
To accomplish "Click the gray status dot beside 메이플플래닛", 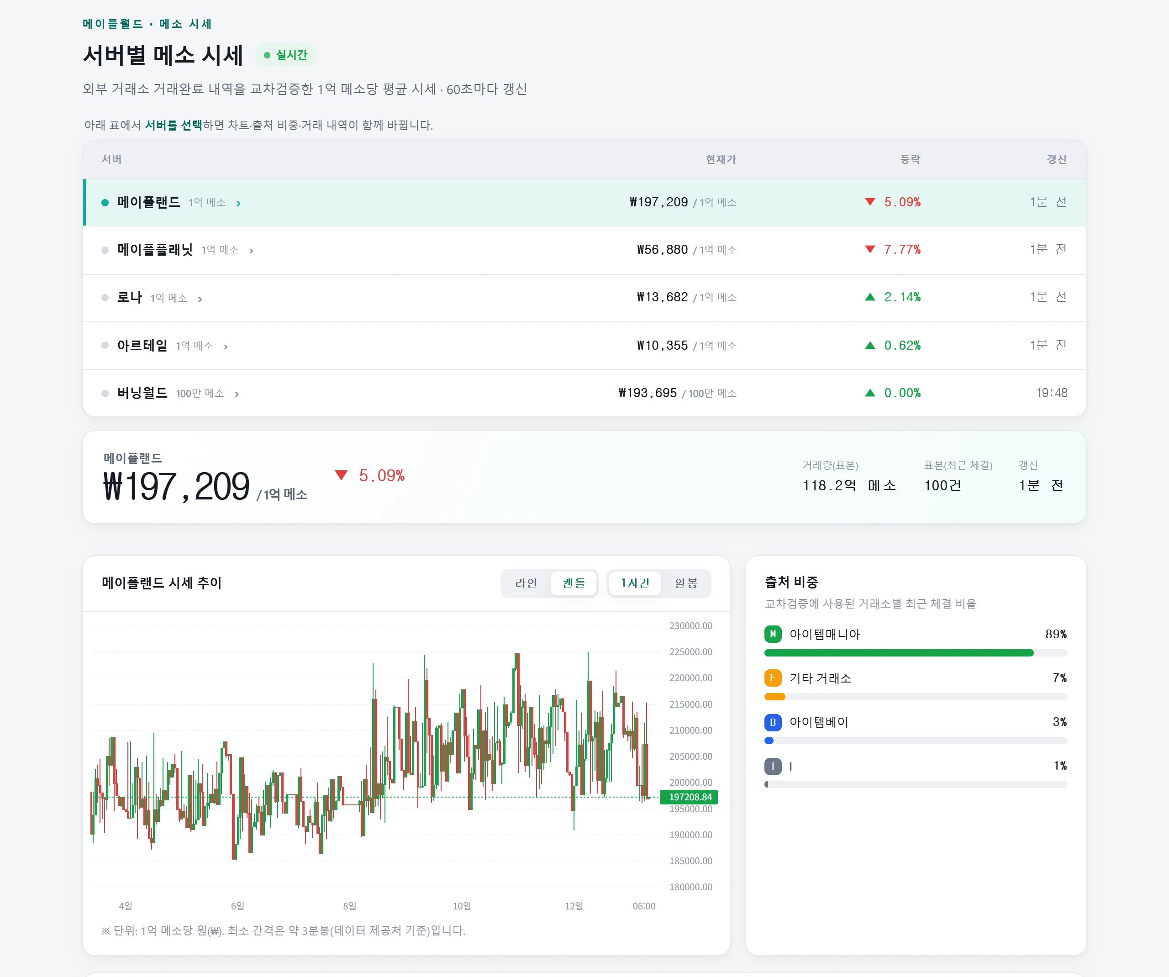I will (105, 250).
